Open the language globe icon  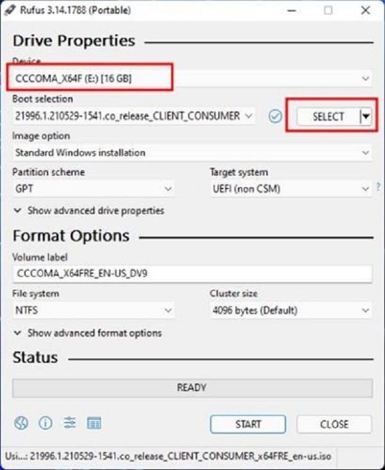click(x=21, y=423)
